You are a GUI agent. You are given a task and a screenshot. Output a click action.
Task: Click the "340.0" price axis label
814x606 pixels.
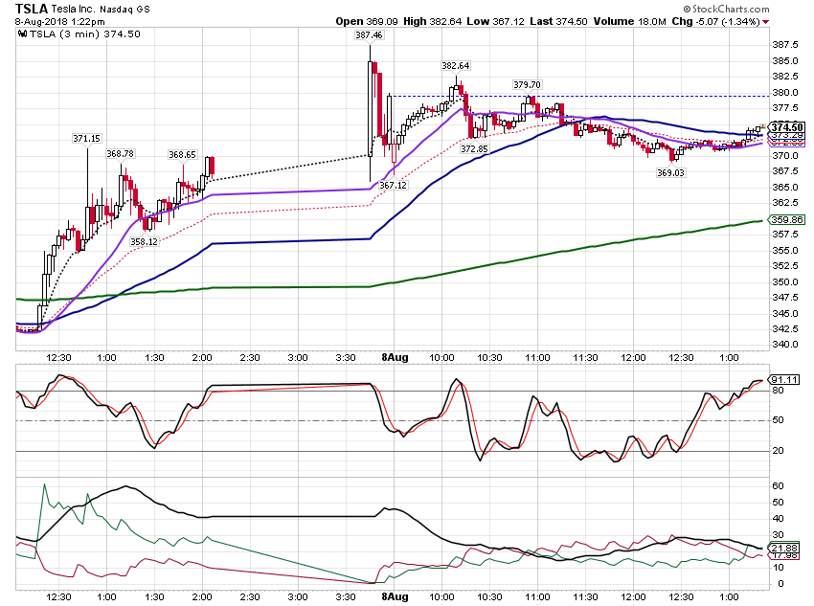coord(785,345)
